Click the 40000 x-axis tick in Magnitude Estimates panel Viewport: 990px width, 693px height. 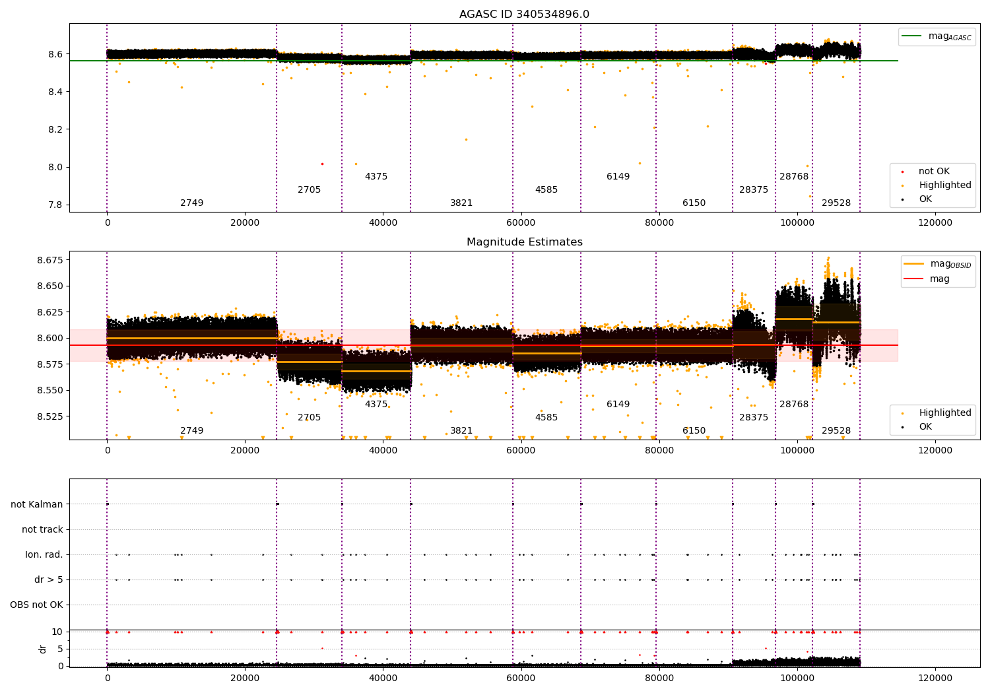pos(383,451)
